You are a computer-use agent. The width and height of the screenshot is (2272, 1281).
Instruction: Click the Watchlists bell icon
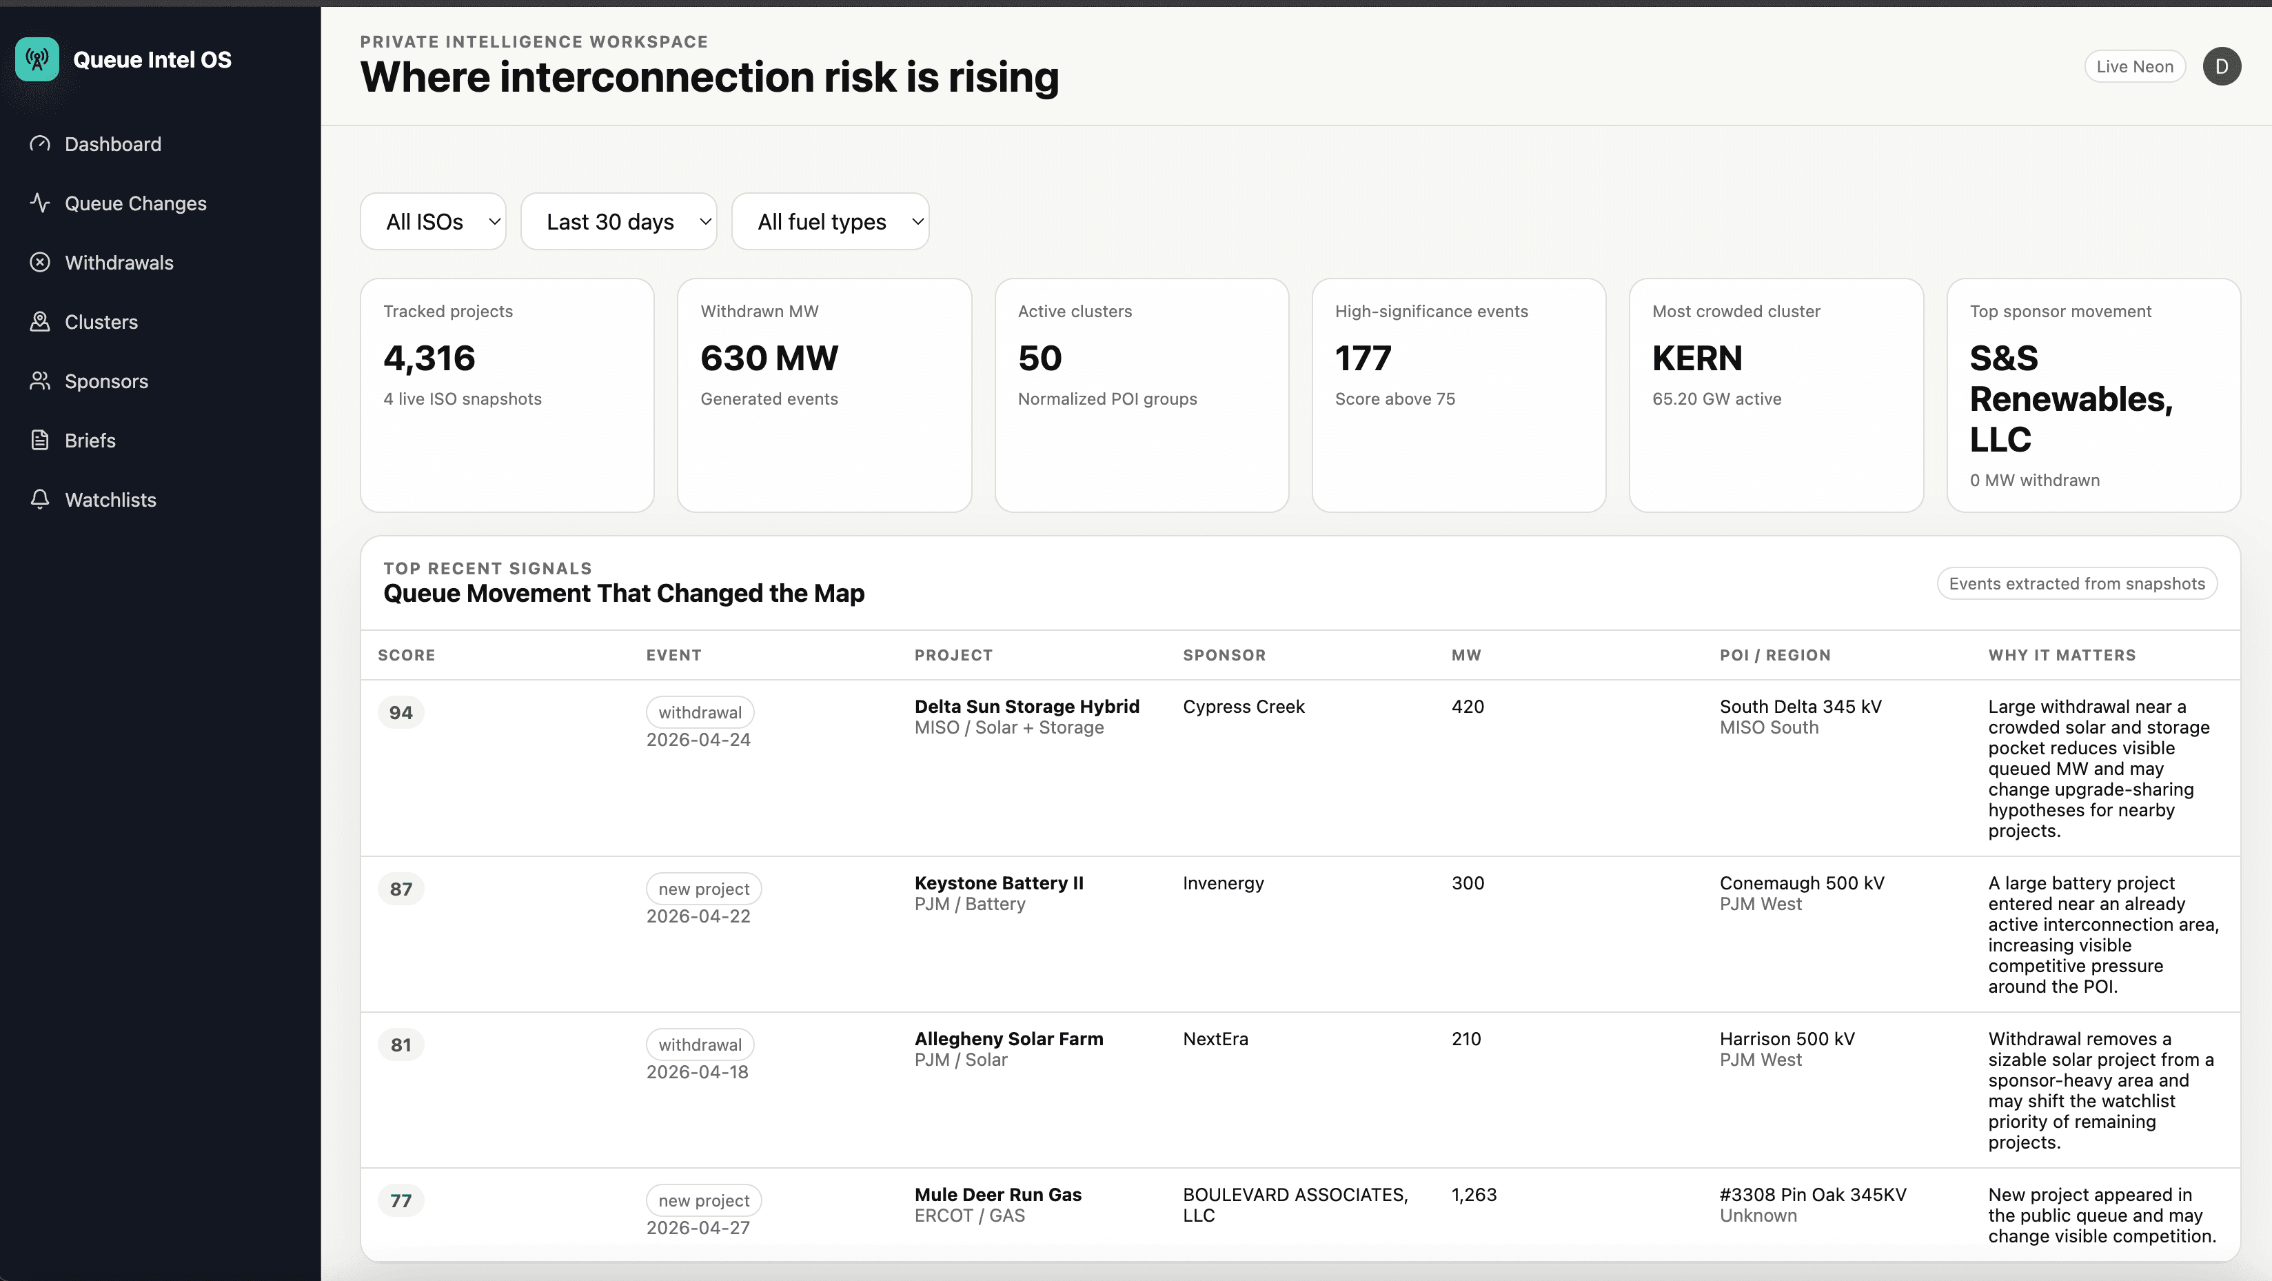point(40,498)
